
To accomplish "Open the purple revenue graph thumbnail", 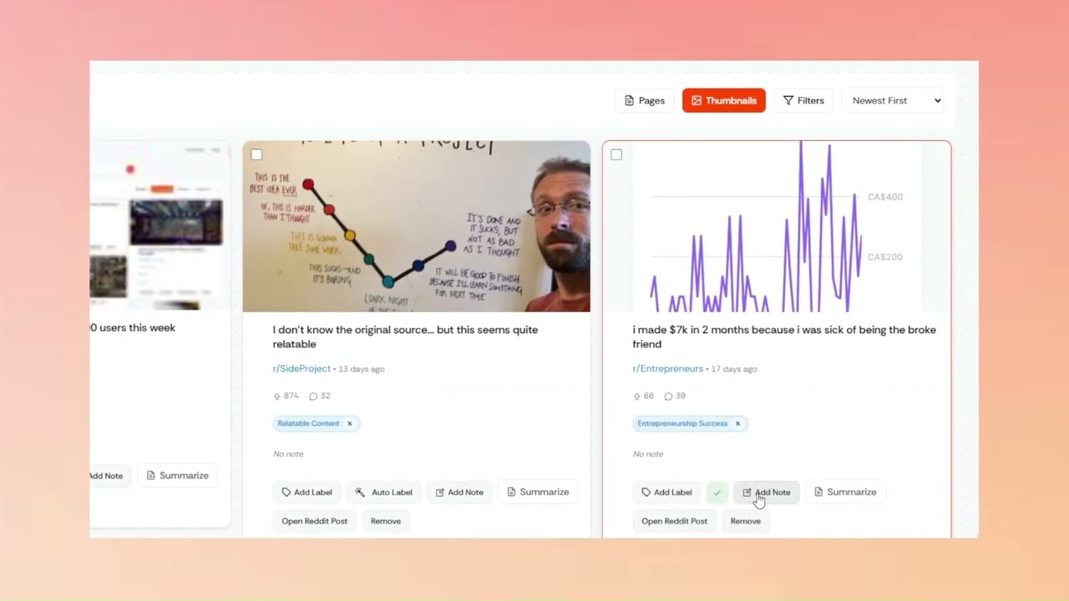I will (x=777, y=226).
